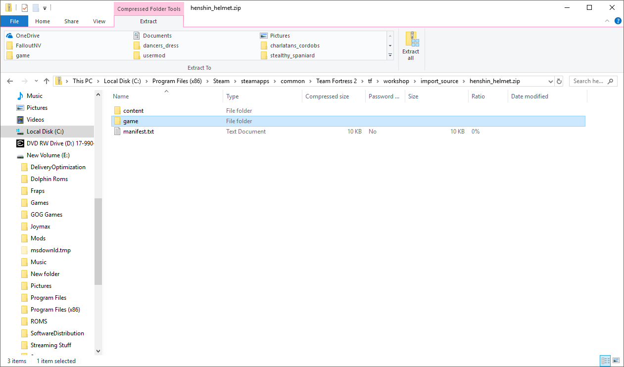Click the navigation pane scrollbar thumb
The image size is (624, 367).
pos(98,241)
